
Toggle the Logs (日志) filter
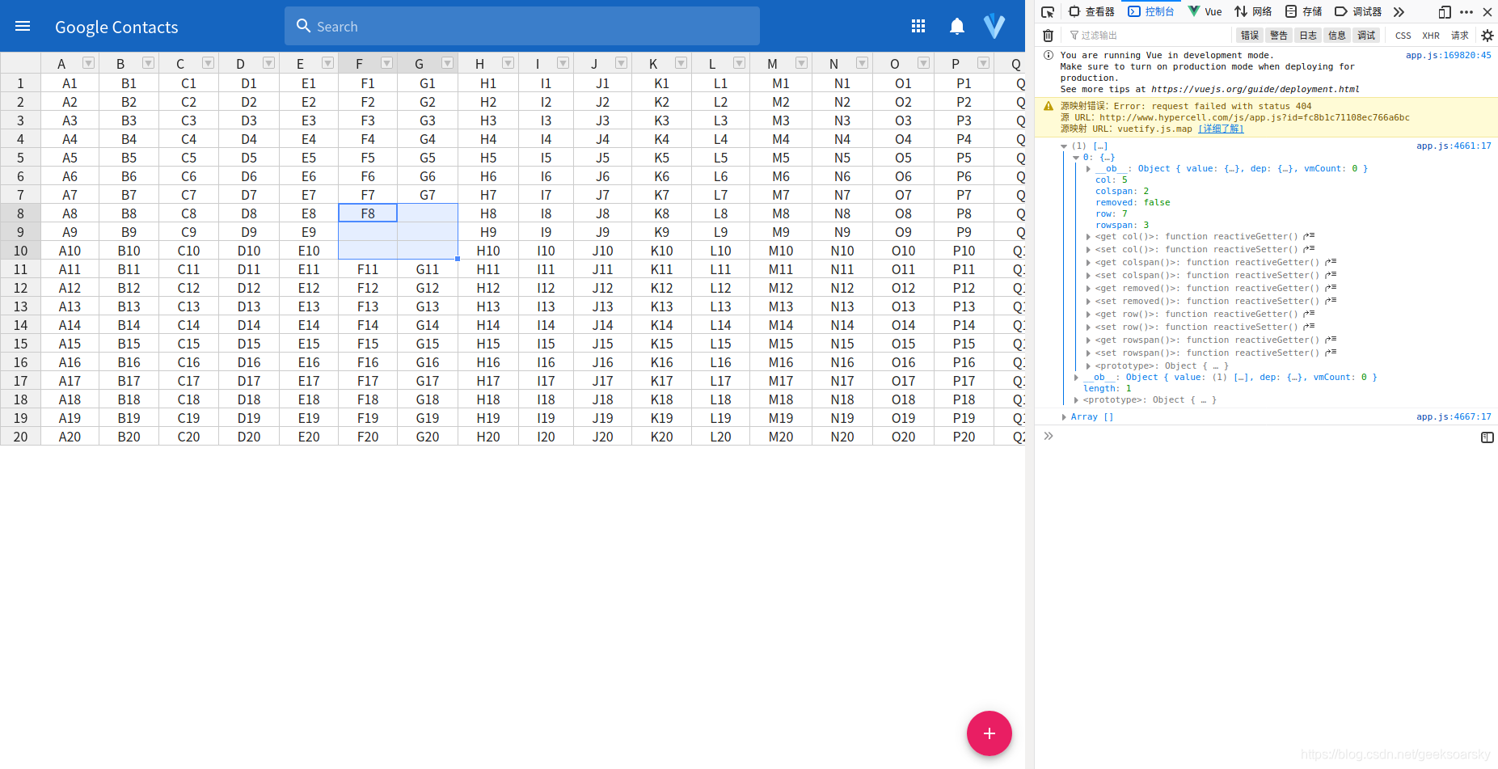(1308, 36)
